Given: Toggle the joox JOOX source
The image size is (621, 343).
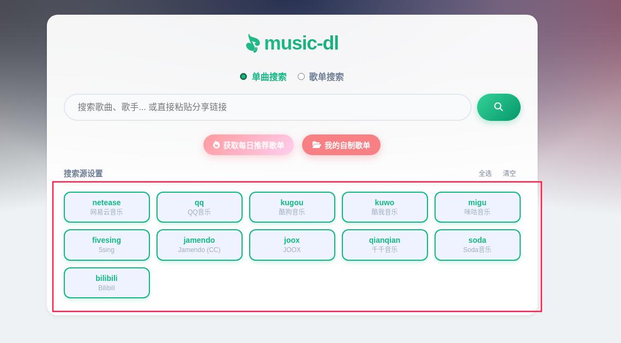Looking at the screenshot, I should 292,245.
